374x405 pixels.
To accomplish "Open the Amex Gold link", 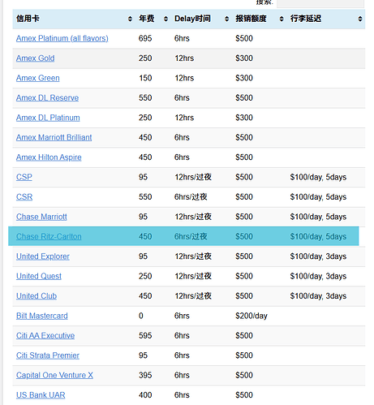I will coord(35,58).
